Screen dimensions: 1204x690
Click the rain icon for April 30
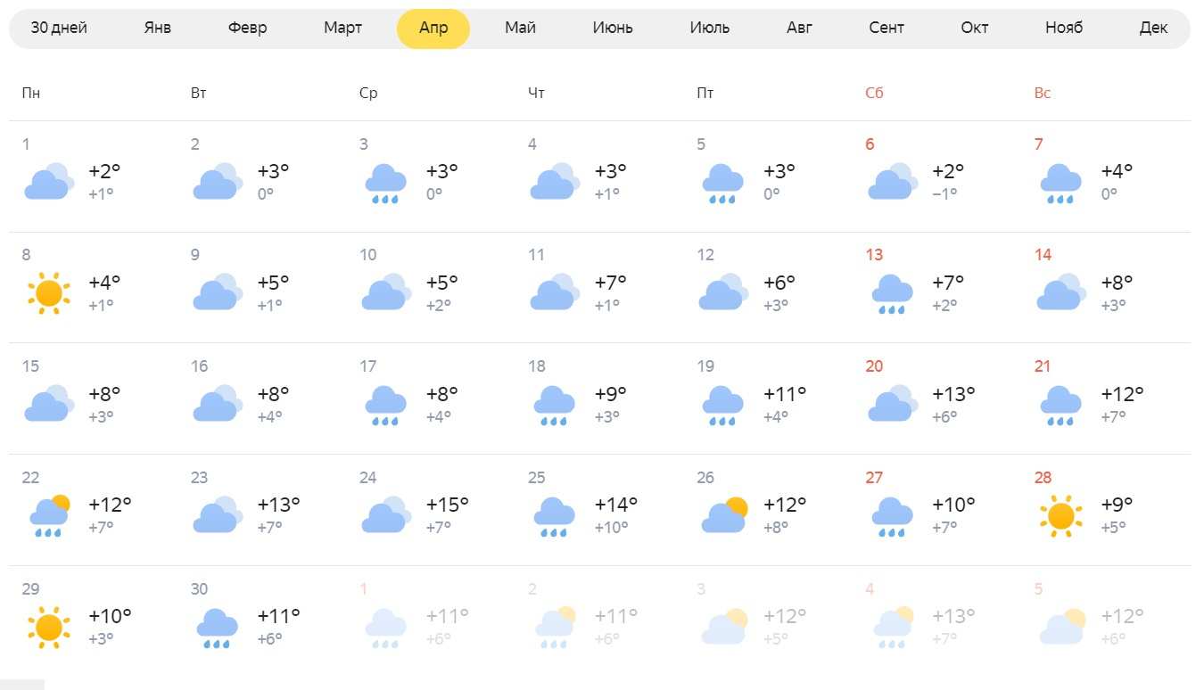point(217,628)
